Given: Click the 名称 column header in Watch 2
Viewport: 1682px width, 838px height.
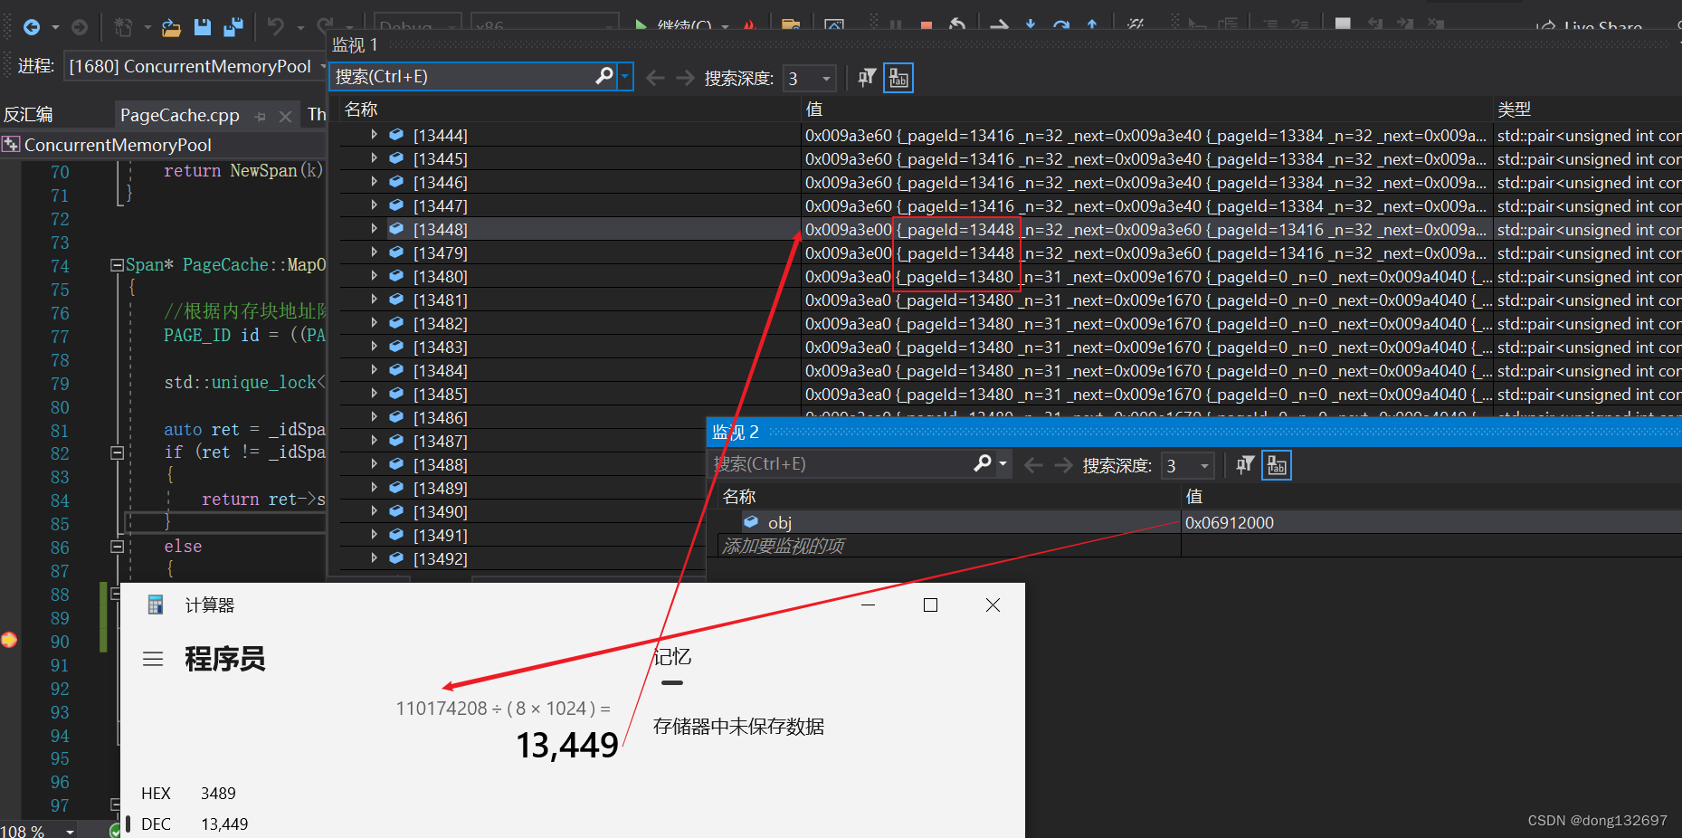Looking at the screenshot, I should pyautogui.click(x=739, y=497).
